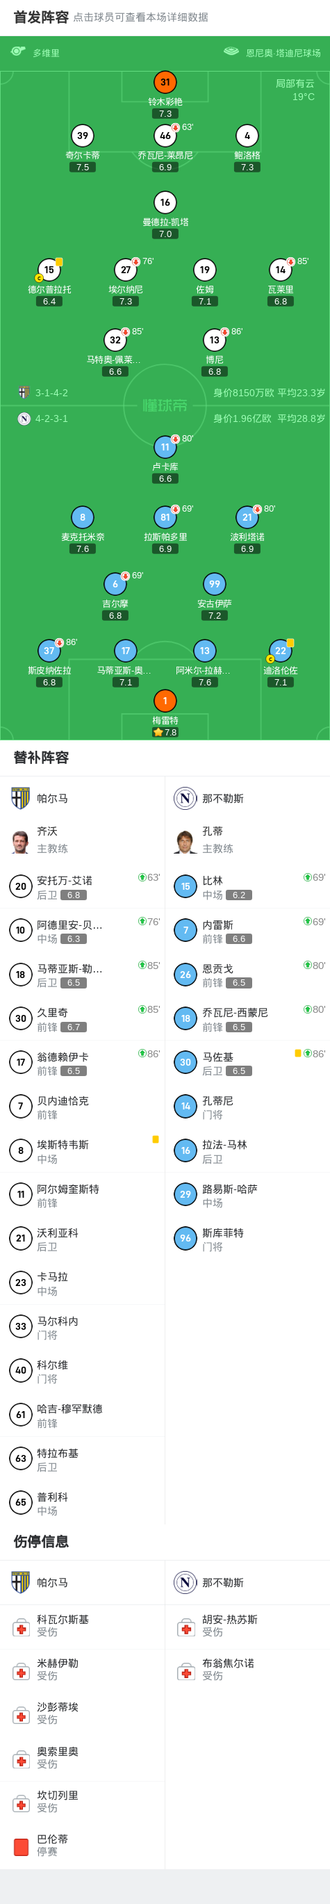The image size is (330, 1904).
Task: Select substitute number 20 Antoine Hainaut's row
Action: click(83, 886)
